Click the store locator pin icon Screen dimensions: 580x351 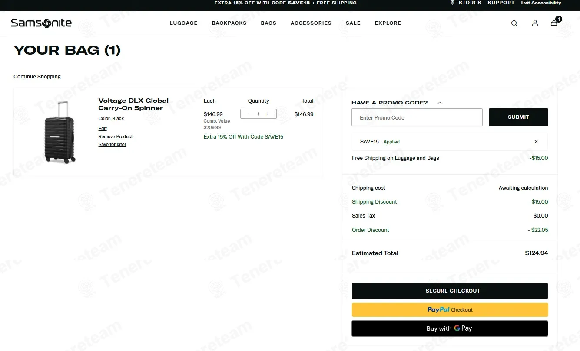coord(452,3)
